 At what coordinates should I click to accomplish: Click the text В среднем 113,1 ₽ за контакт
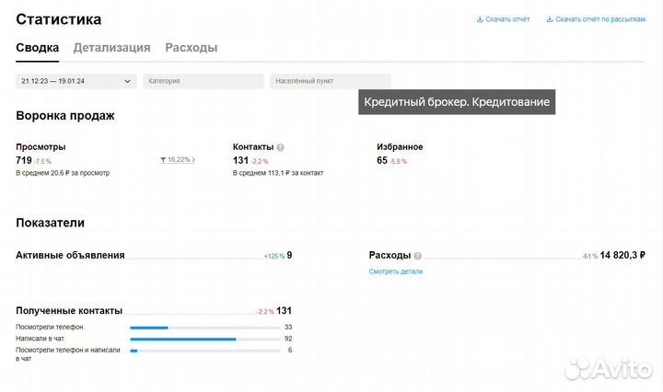[x=278, y=173]
